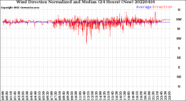Click the 12:15 time label
This screenshot has height=101, width=186.
(x=88, y=96)
